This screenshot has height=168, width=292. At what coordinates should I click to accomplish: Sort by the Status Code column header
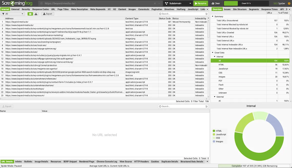[165, 18]
